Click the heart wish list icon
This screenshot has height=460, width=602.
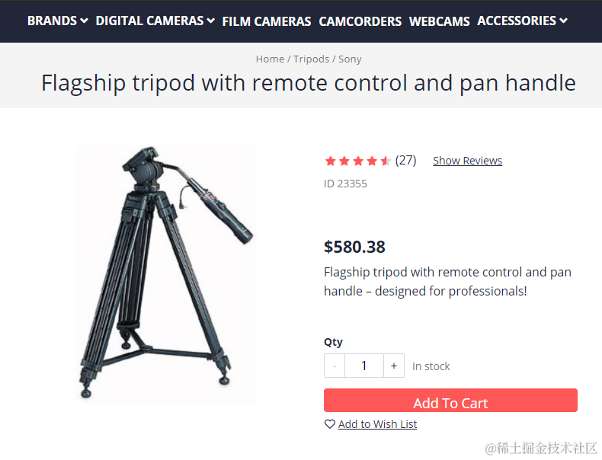(329, 424)
